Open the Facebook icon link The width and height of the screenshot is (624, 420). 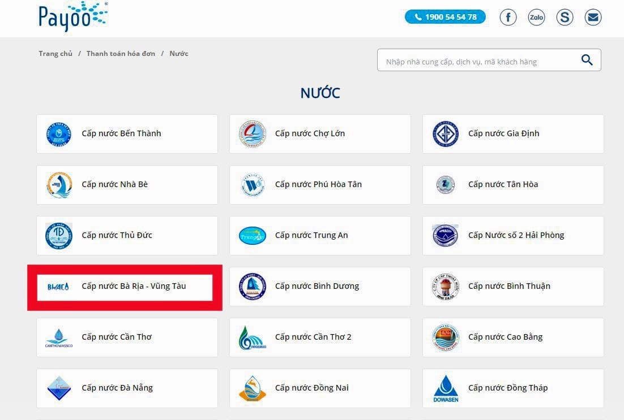point(508,17)
